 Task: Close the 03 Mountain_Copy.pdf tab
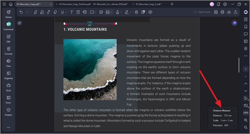point(51,4)
